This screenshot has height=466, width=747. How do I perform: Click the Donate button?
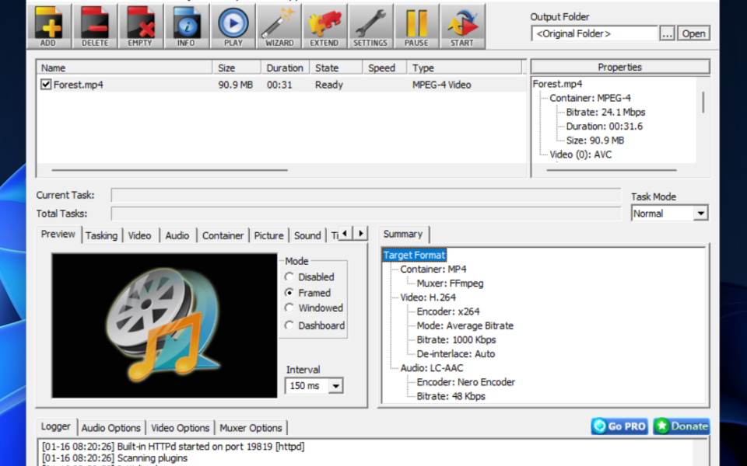[x=682, y=426]
